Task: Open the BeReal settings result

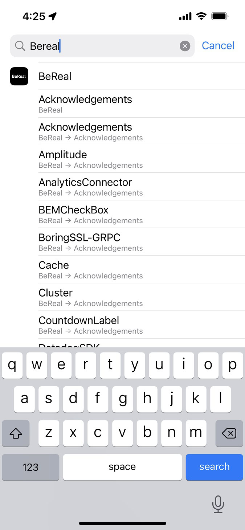Action: (55, 76)
